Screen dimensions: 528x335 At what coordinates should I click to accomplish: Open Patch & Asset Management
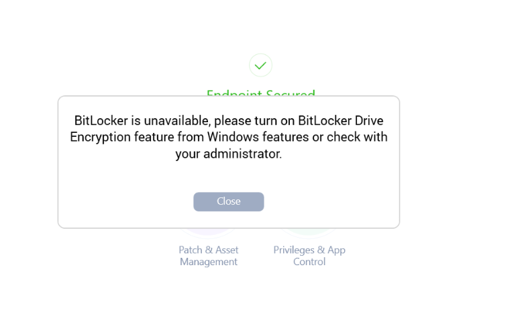point(209,256)
